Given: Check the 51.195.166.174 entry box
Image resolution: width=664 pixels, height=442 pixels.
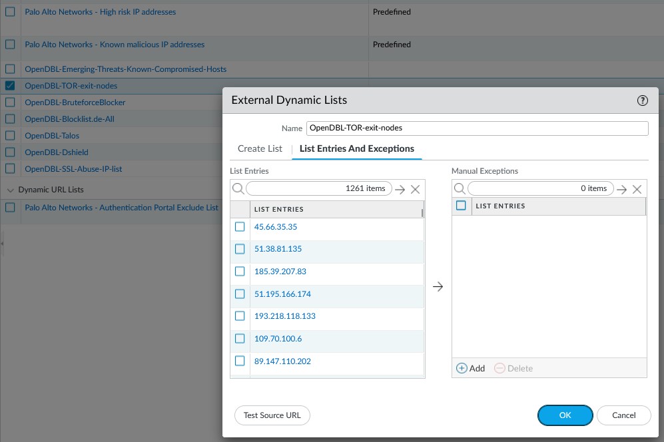Looking at the screenshot, I should [x=240, y=294].
